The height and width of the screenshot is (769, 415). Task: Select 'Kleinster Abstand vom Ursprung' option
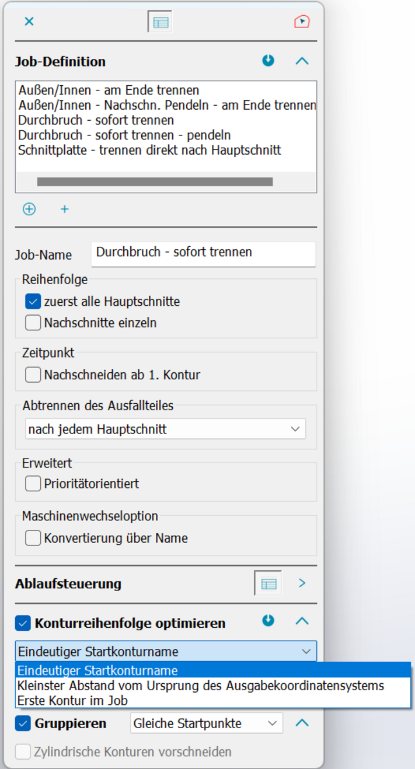200,686
